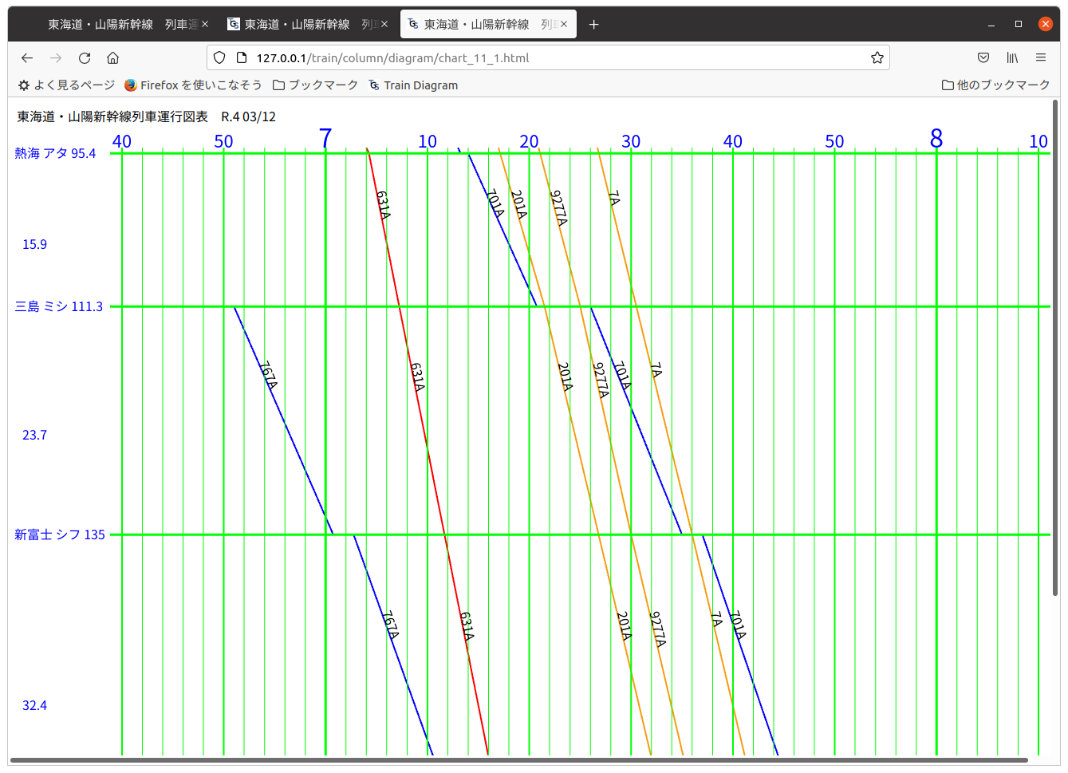
Task: Go forward to the next page
Action: pyautogui.click(x=56, y=57)
